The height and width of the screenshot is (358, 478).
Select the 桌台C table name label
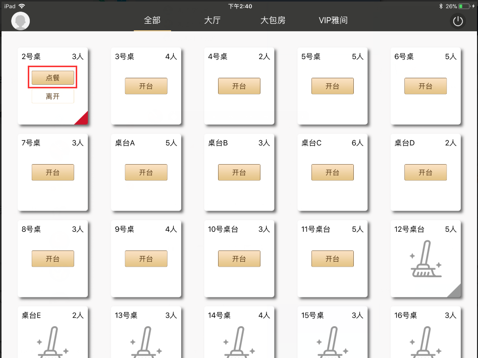point(311,143)
